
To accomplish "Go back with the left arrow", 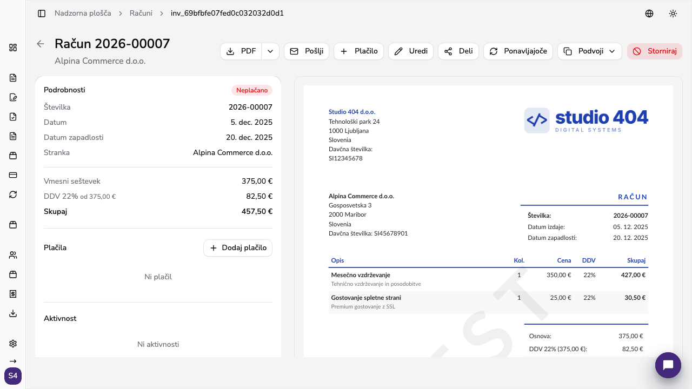I will (x=41, y=44).
